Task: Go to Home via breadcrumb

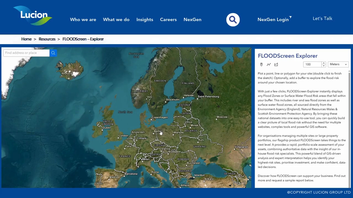Action: coord(26,39)
